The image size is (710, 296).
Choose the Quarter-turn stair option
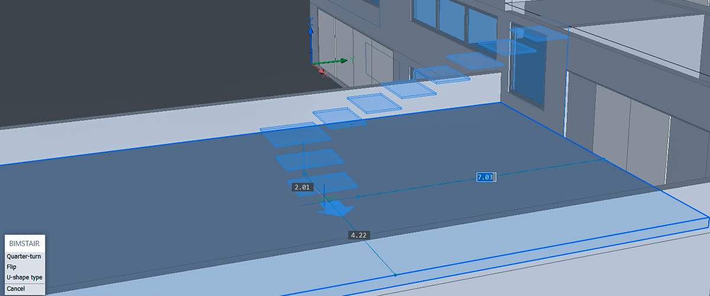24,256
